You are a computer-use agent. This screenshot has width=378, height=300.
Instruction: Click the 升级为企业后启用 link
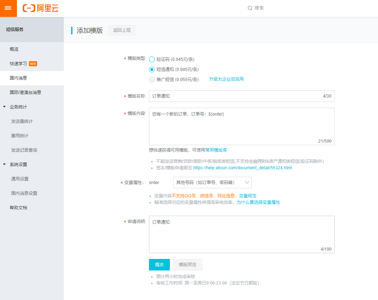(226, 79)
